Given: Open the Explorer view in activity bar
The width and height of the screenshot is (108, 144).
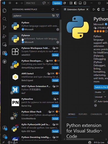Looking at the screenshot, I should 4,10.
